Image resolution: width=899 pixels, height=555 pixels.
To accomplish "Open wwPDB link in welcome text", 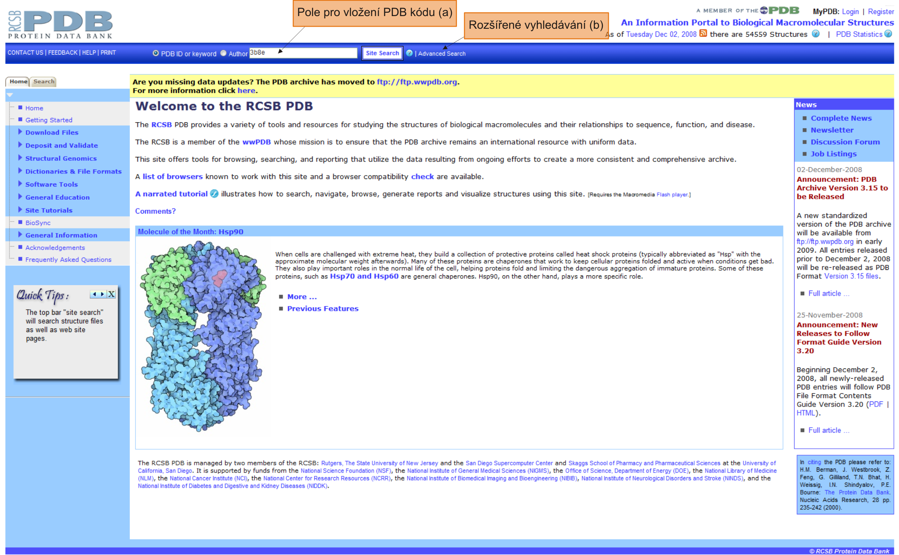I will (256, 142).
